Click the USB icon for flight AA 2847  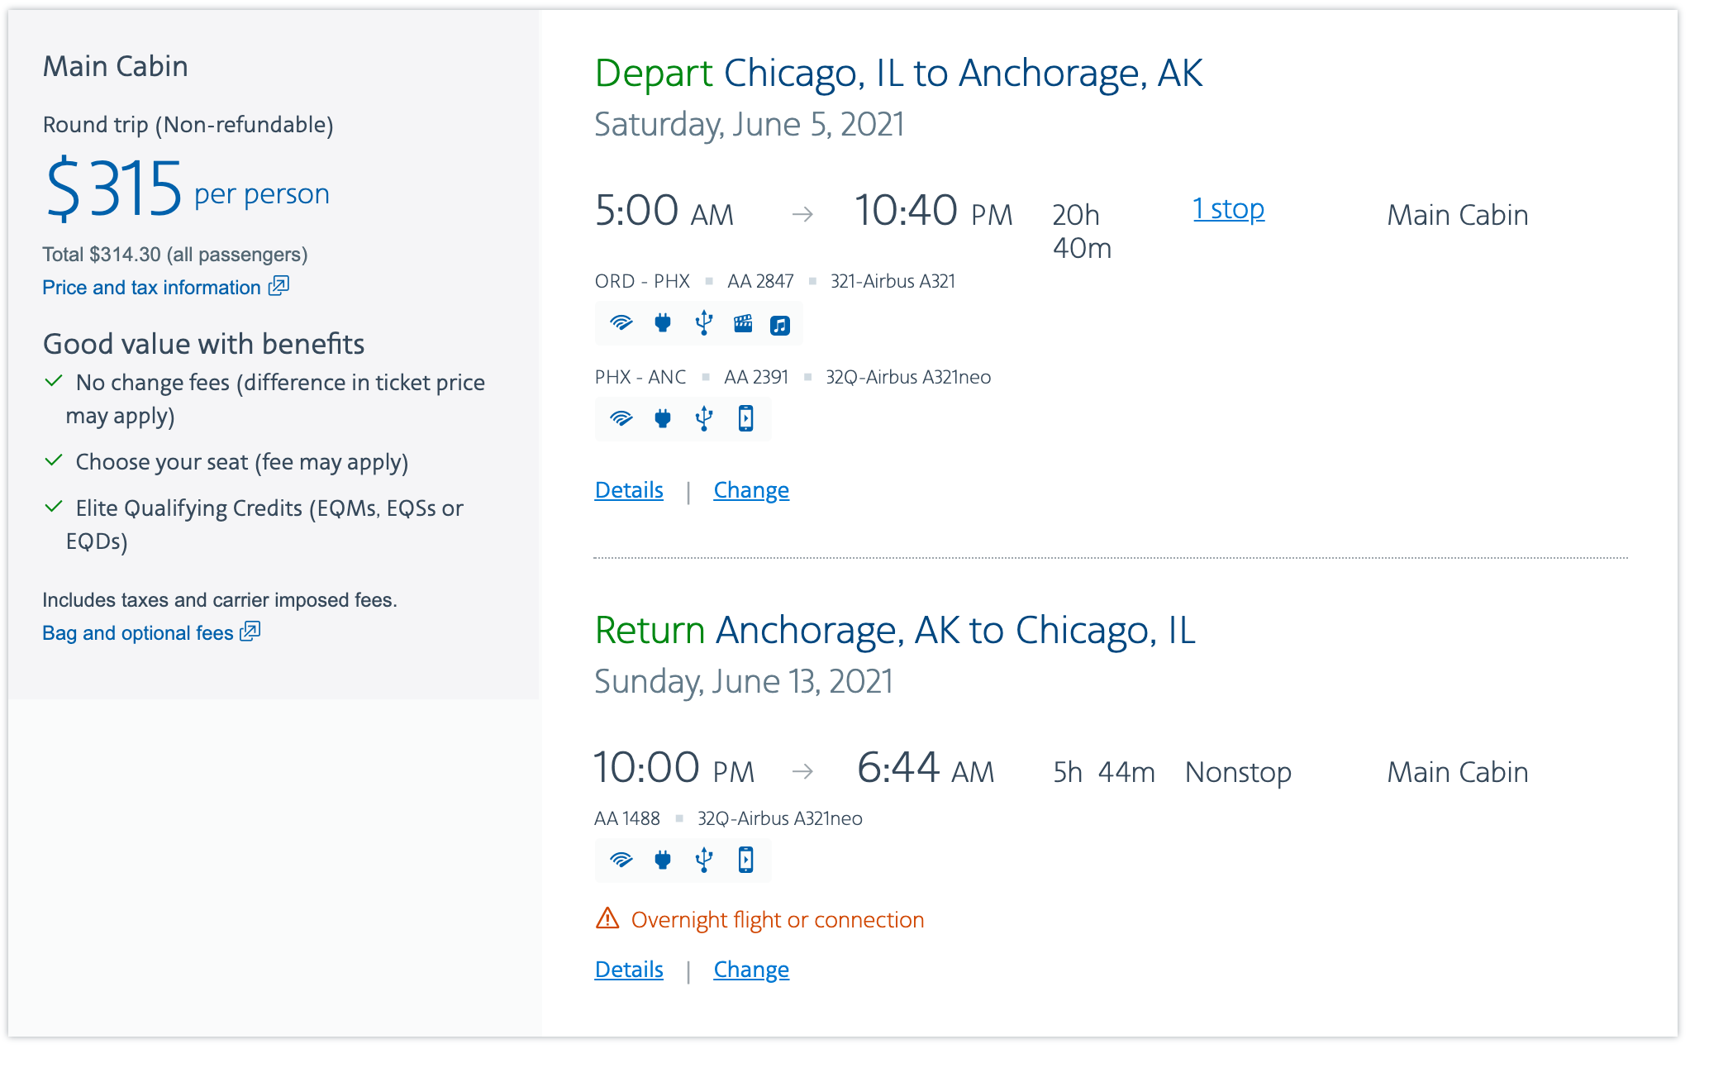[x=703, y=322]
